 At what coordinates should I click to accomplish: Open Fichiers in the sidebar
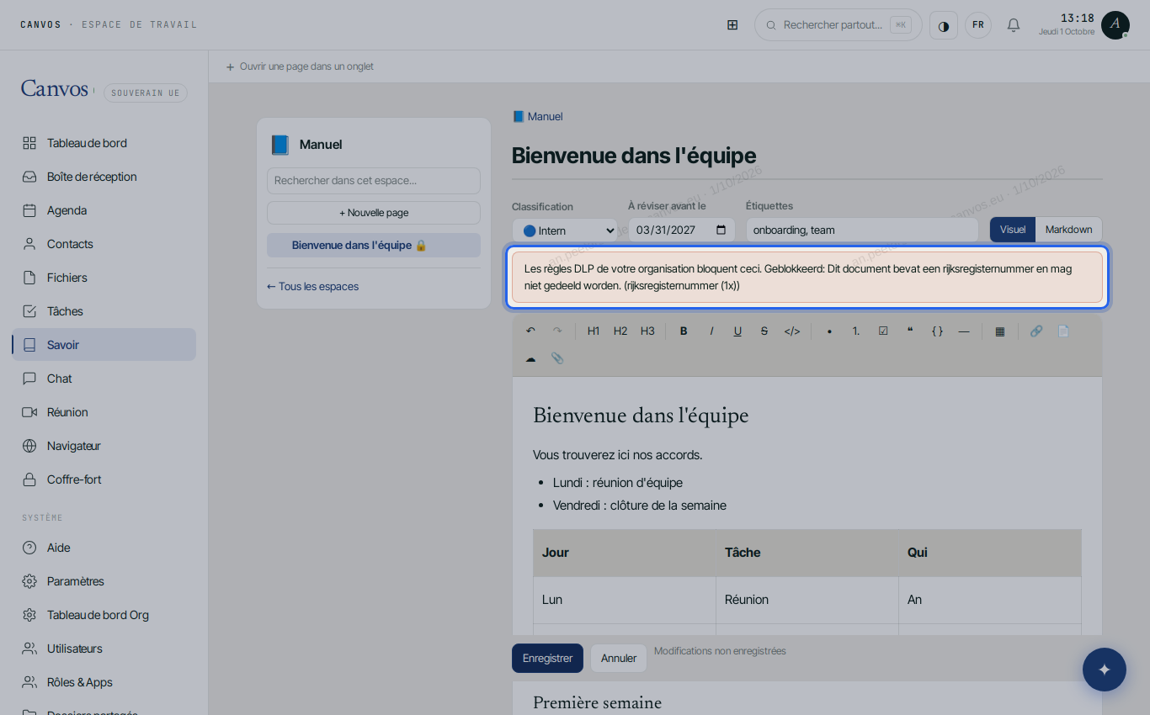(x=104, y=278)
